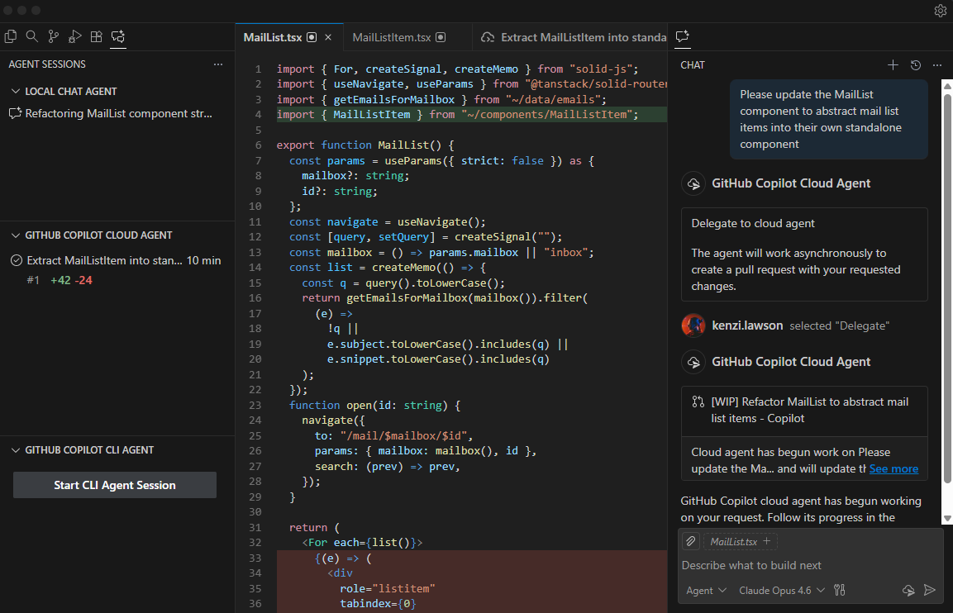Image resolution: width=953 pixels, height=613 pixels.
Task: Open the Run and Debug view
Action: (x=74, y=37)
